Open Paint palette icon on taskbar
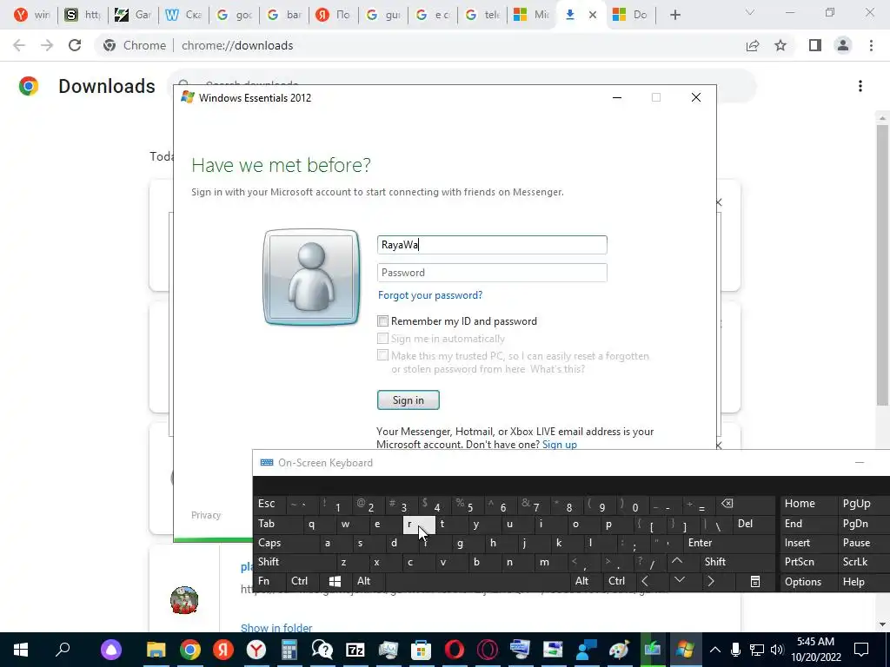890x667 pixels. [619, 650]
